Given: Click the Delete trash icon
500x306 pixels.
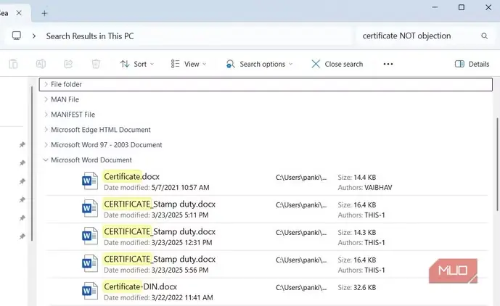Looking at the screenshot, I should point(96,64).
